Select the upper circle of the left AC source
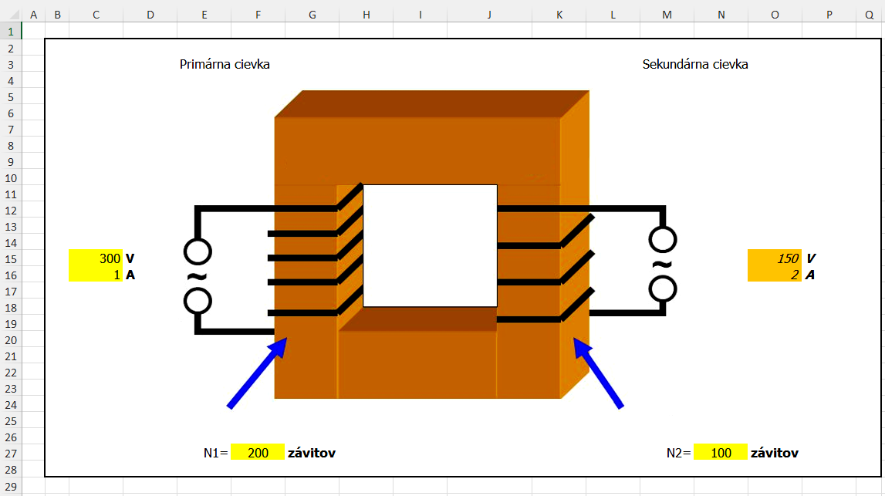 click(x=198, y=251)
